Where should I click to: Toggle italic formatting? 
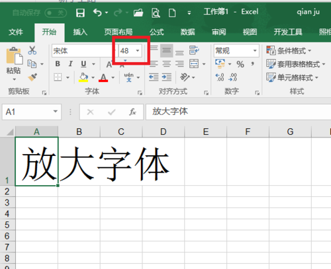[x=71, y=64]
